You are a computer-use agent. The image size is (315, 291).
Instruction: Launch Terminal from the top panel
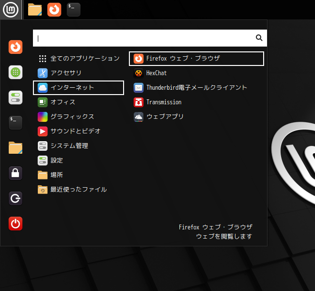[74, 10]
